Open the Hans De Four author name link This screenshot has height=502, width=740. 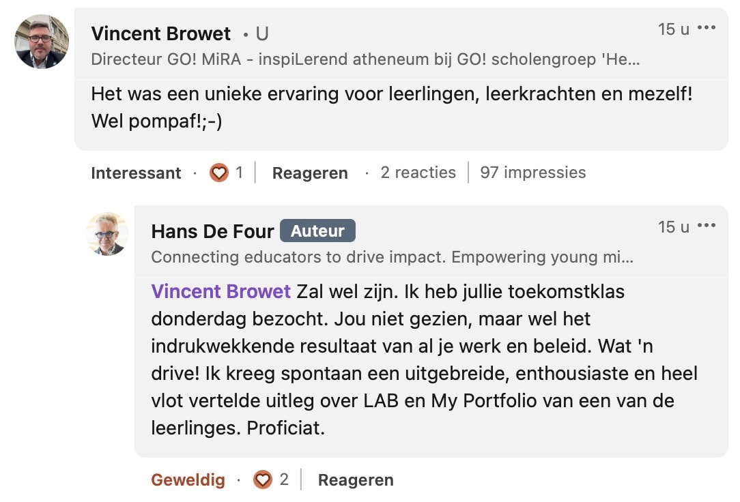tap(212, 231)
